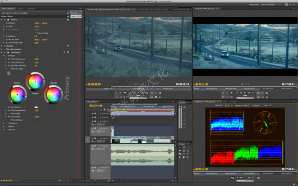Viewport: 298px width, 186px height.
Task: Toggle Colorista II effect on/off fx switch
Action: pos(5,52)
